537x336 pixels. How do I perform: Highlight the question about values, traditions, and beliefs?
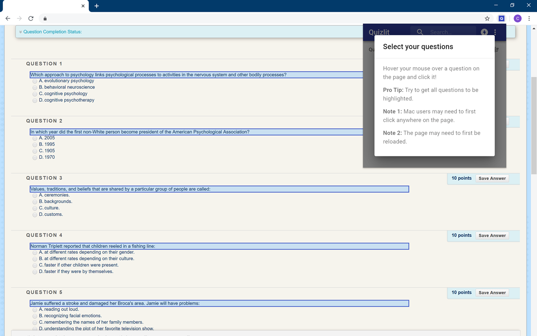click(x=219, y=189)
